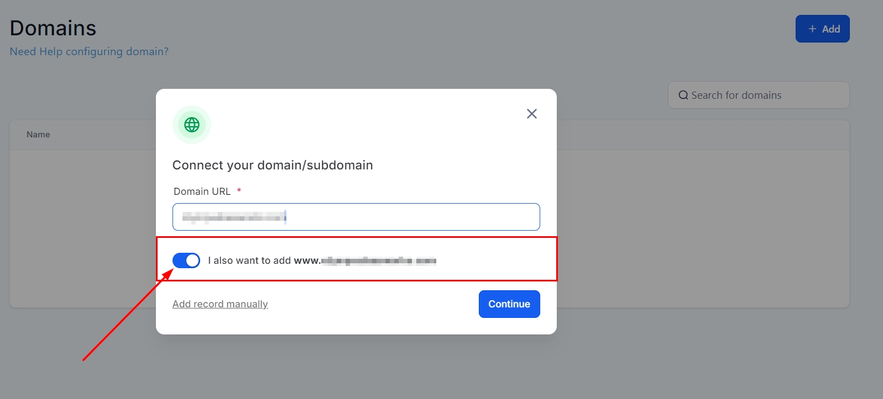
Task: Click the globe icon in the dialog
Action: click(x=192, y=125)
